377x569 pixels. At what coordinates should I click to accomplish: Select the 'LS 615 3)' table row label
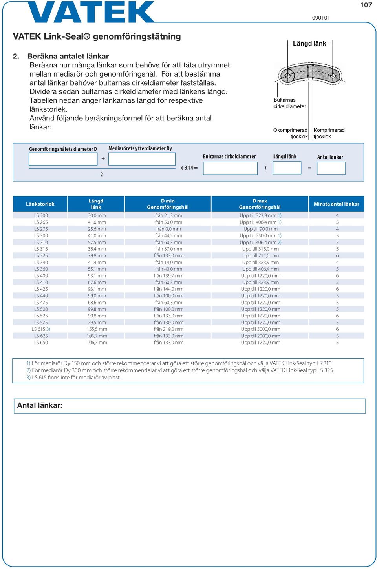click(41, 329)
